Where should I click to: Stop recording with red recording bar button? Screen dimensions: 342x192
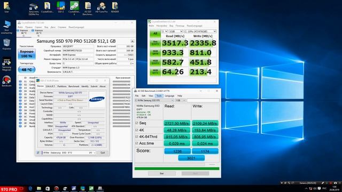coord(331,183)
